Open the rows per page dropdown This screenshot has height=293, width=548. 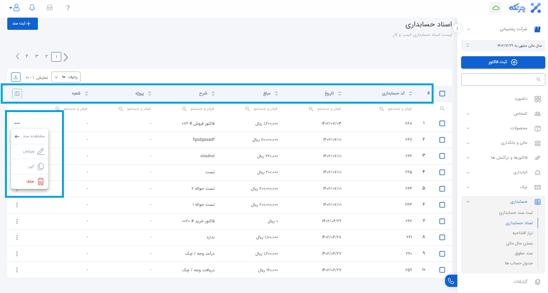tap(66, 77)
